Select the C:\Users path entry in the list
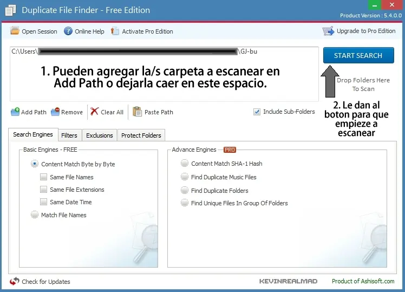Screen dimensions: 405x292 point(134,51)
